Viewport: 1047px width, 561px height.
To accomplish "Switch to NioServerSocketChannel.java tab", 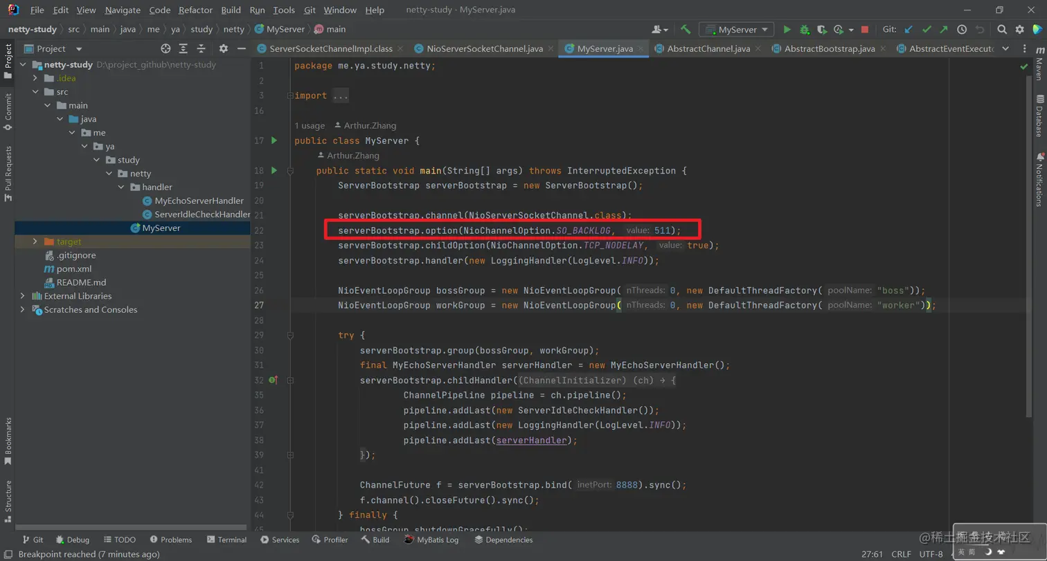I will [x=485, y=48].
